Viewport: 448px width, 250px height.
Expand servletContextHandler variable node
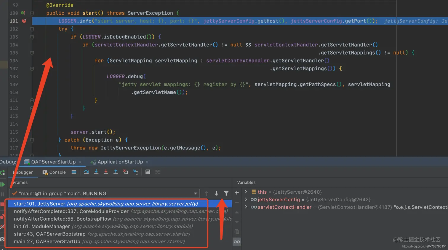pos(246,207)
